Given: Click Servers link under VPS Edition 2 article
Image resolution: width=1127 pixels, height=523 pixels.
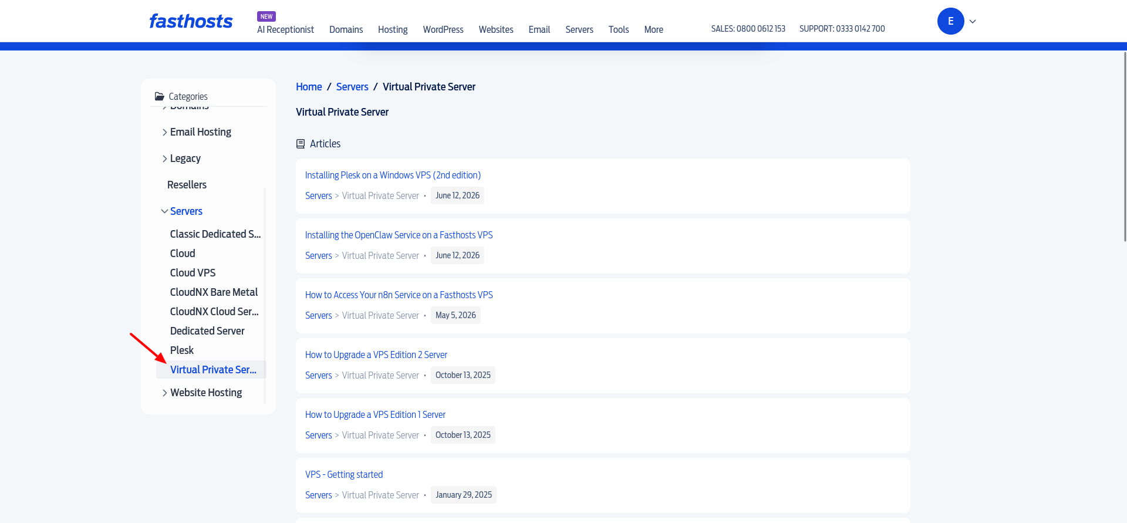Looking at the screenshot, I should coord(319,376).
